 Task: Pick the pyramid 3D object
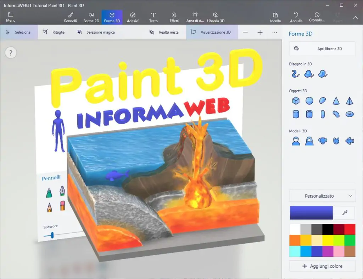(x=350, y=101)
